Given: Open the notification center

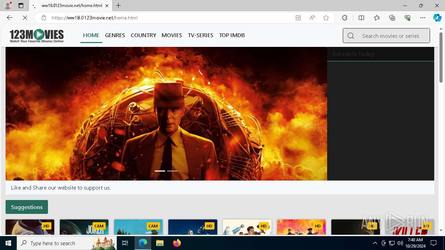Looking at the screenshot, I should point(434,243).
